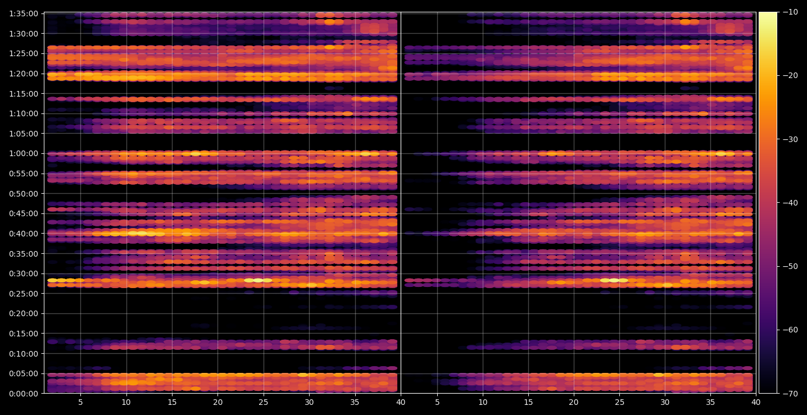Click the −50 colorbar tick label
807x415 pixels.
pyautogui.click(x=791, y=266)
